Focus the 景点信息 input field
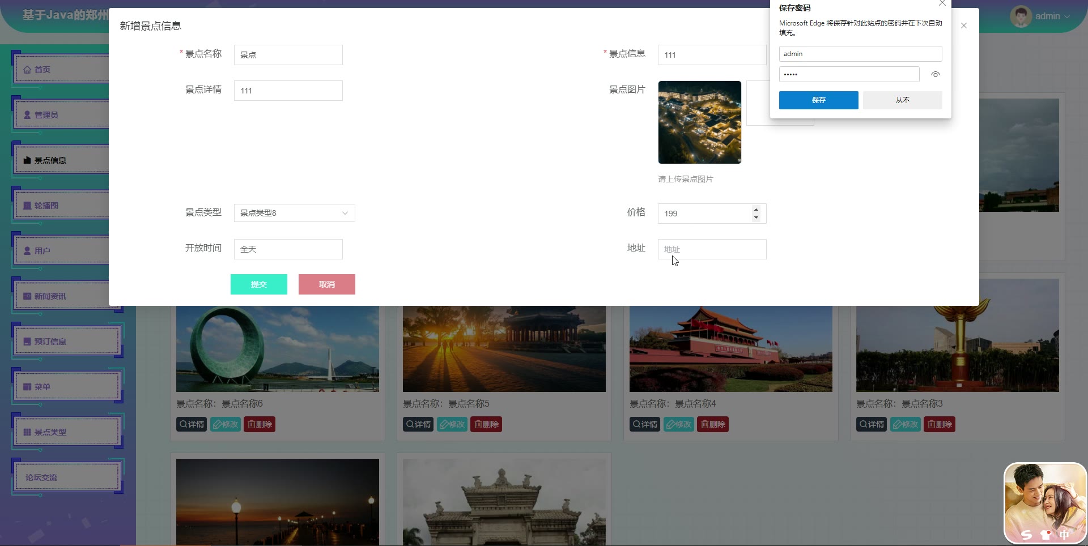 point(712,55)
